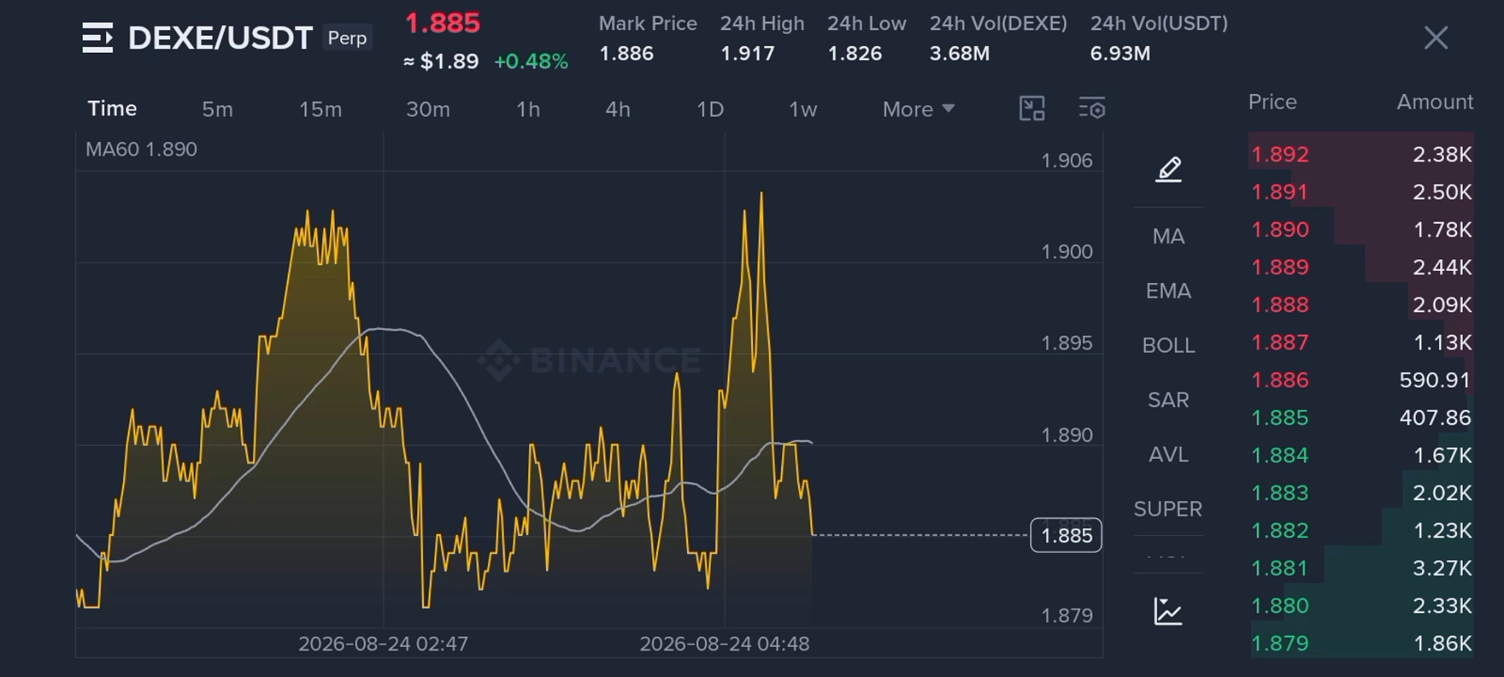This screenshot has width=1504, height=677.
Task: Open the trading pair list menu icon
Action: click(98, 38)
